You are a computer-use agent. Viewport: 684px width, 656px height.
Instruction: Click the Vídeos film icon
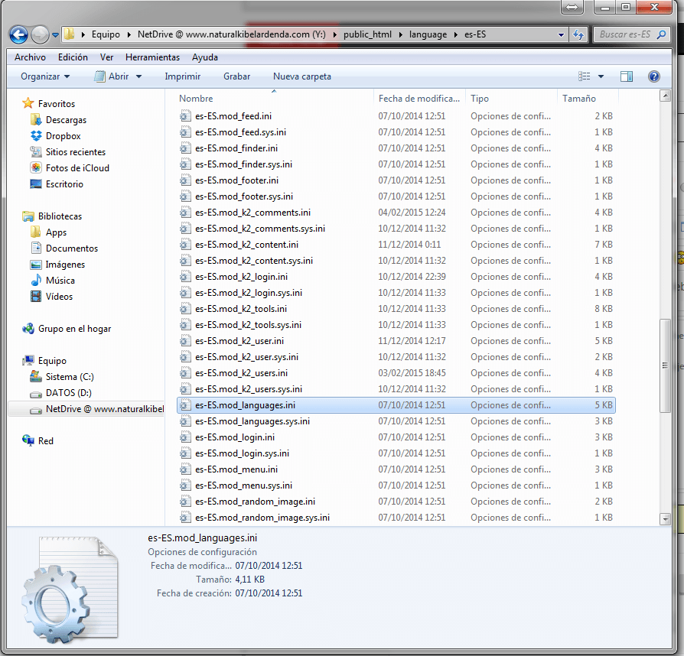click(x=36, y=297)
